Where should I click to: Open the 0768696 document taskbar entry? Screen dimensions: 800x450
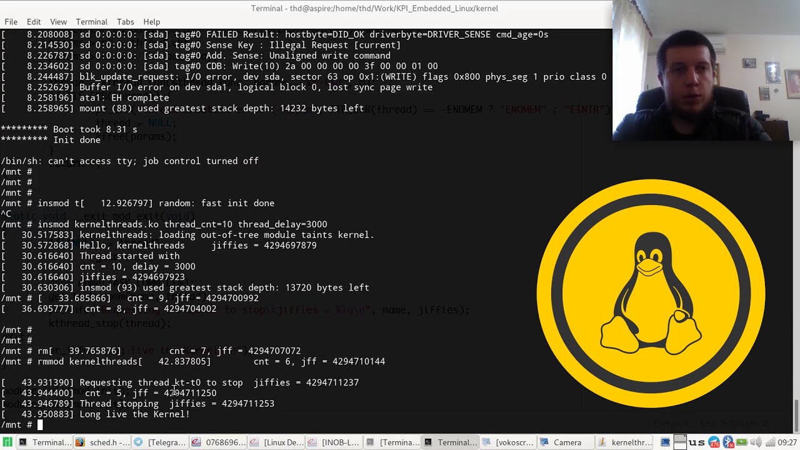pyautogui.click(x=219, y=442)
